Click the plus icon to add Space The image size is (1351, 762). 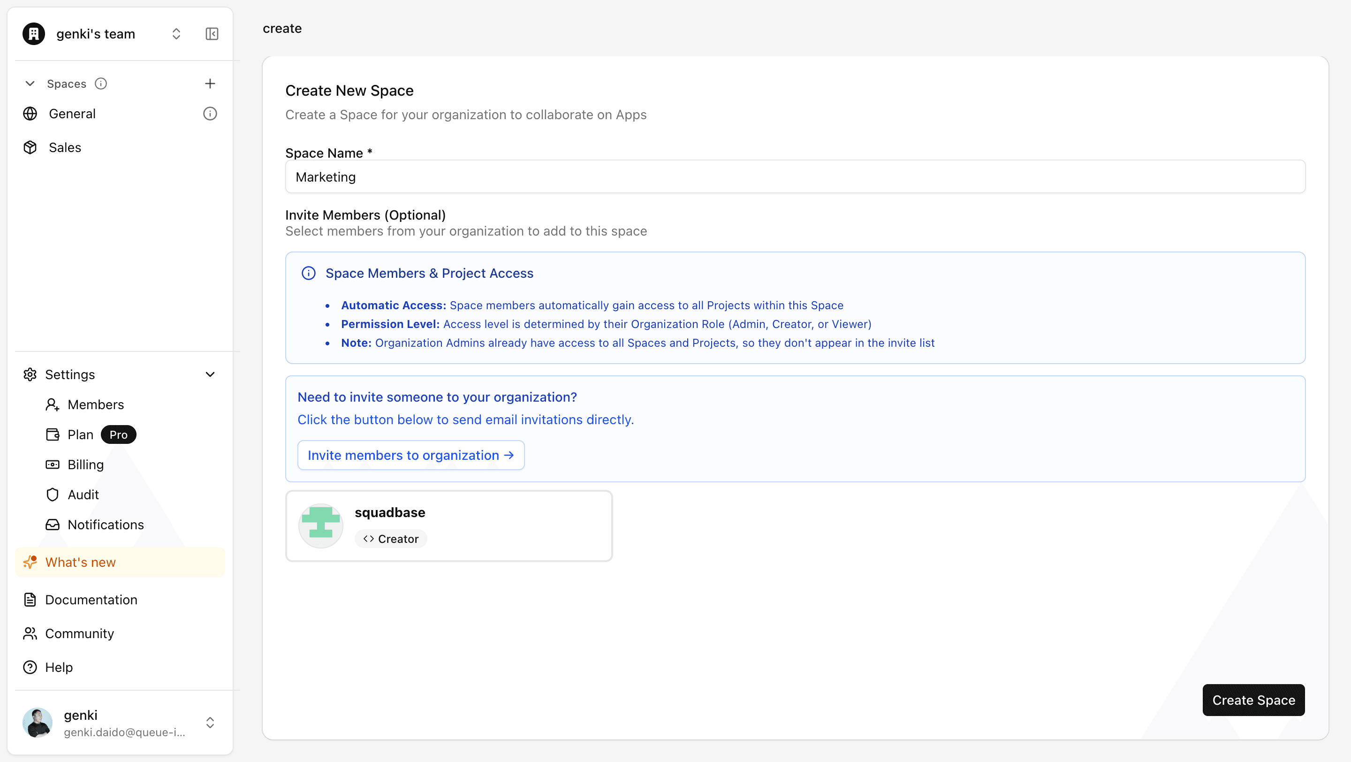(210, 84)
